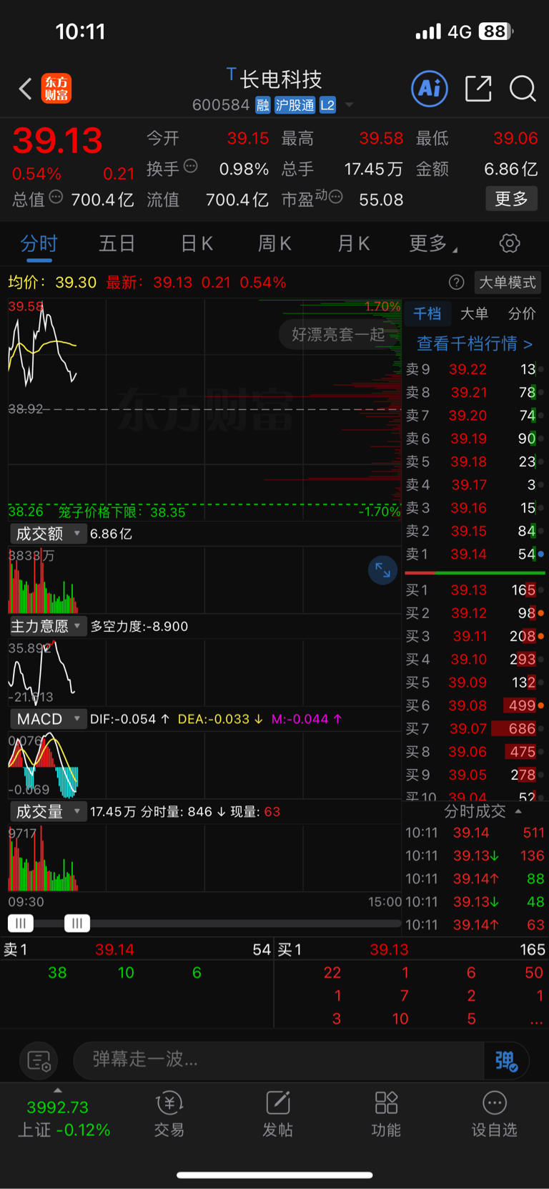
Task: Collapse 分时成交 panel arrow
Action: point(518,811)
